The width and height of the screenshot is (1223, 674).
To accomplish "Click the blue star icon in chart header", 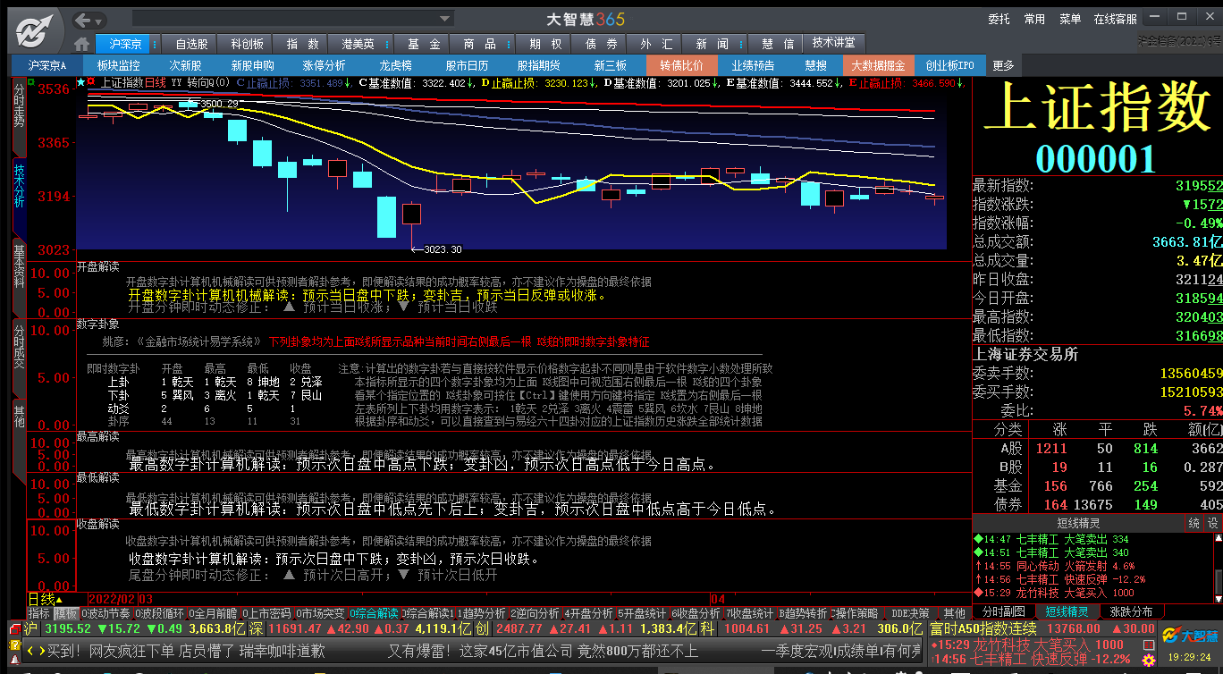I will coord(80,82).
